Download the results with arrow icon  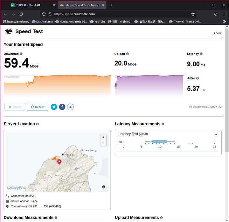tap(70, 107)
